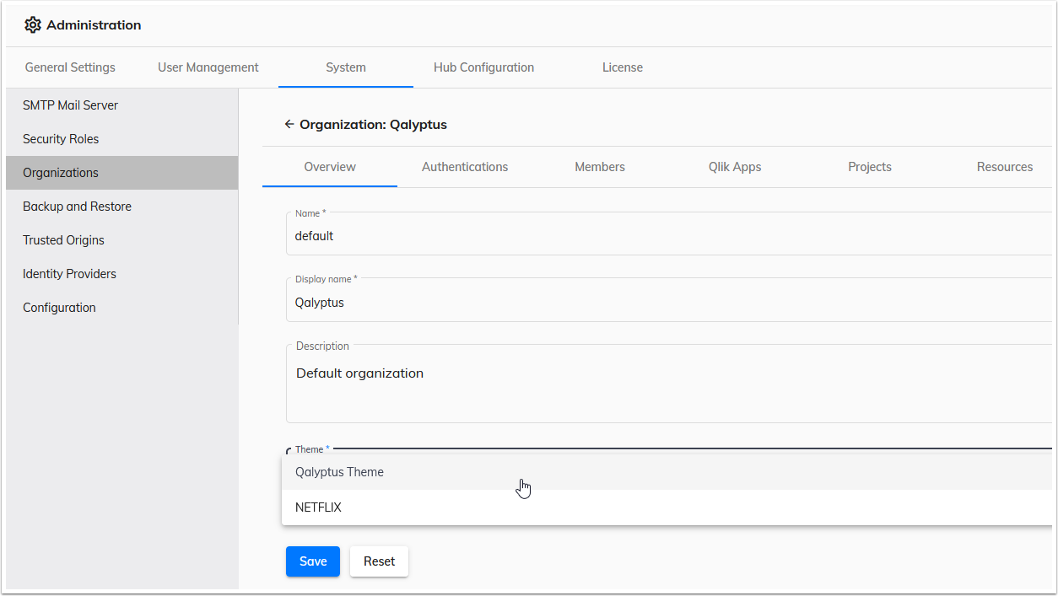Switch to the Authentications tab
Viewport: 1058px width, 596px height.
coord(464,166)
